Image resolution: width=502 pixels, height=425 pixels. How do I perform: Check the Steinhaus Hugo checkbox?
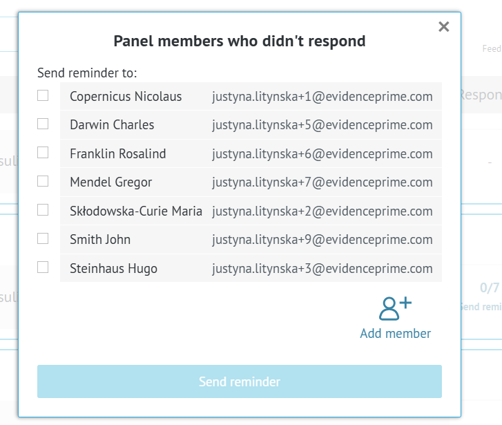[x=43, y=267]
